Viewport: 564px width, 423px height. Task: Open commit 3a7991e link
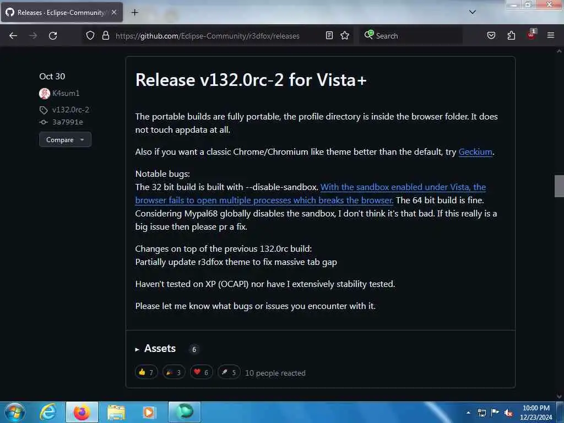point(68,122)
